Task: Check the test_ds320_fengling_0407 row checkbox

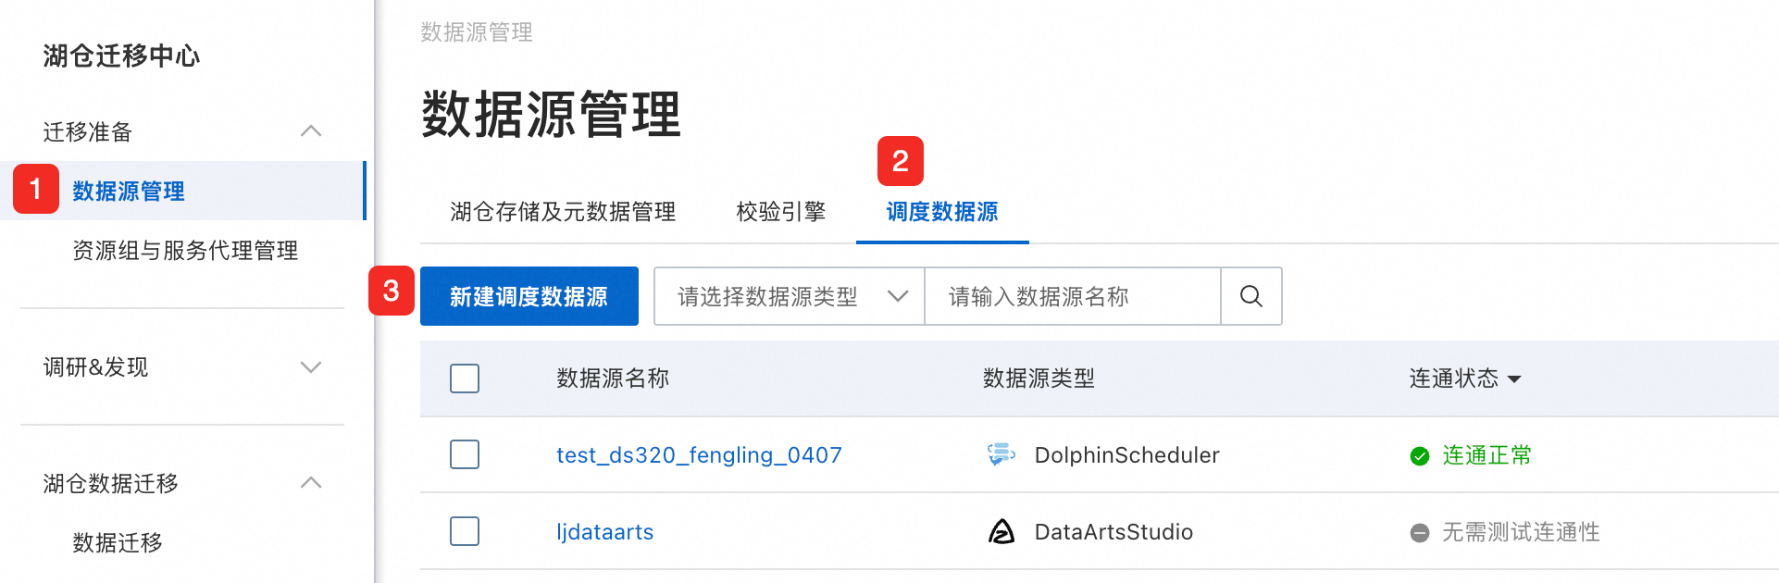Action: 465,454
